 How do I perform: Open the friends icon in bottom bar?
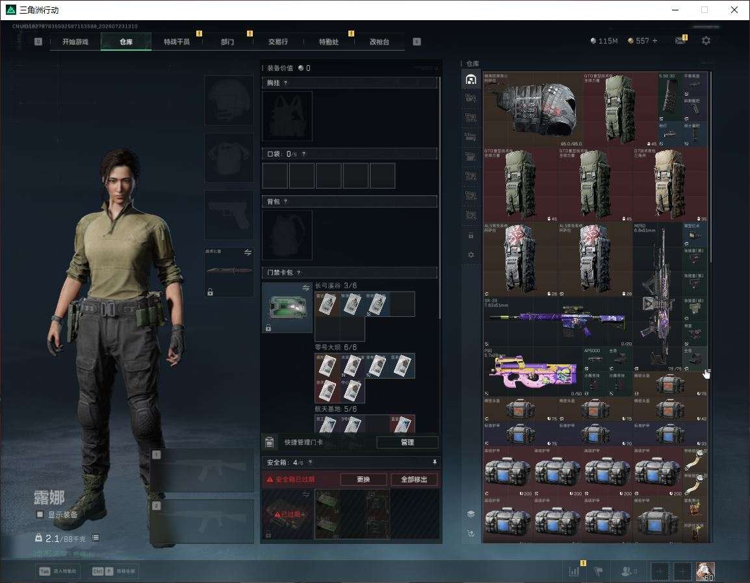(628, 571)
